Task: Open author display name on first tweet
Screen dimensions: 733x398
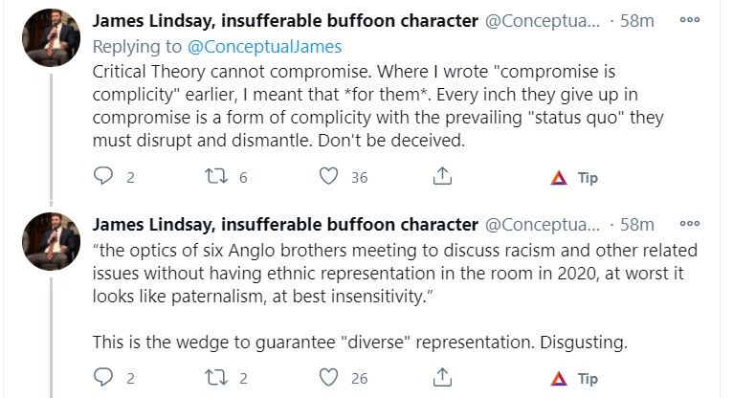Action: point(285,21)
